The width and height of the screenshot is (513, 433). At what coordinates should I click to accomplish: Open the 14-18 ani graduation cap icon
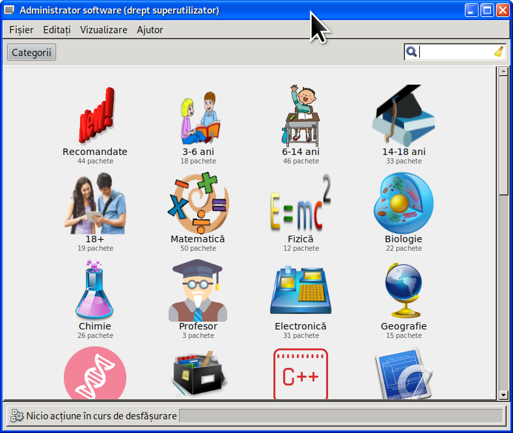click(404, 115)
